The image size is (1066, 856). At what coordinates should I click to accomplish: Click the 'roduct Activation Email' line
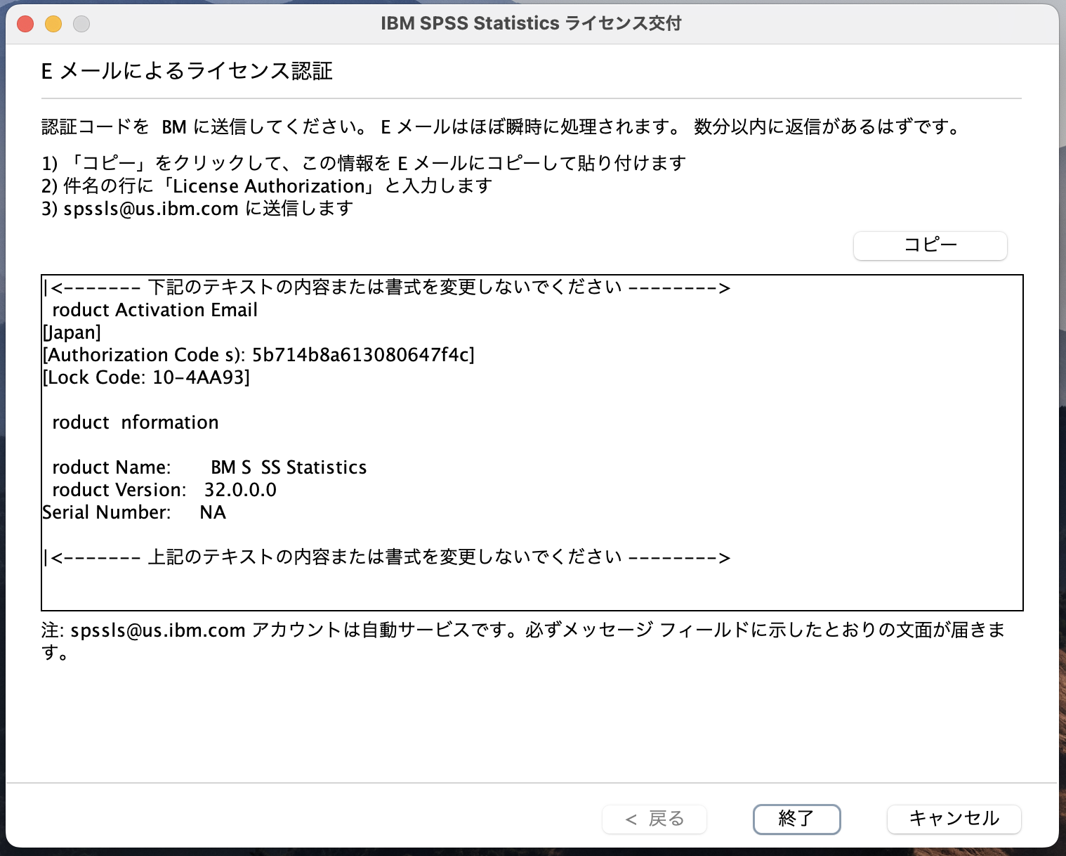tap(154, 310)
